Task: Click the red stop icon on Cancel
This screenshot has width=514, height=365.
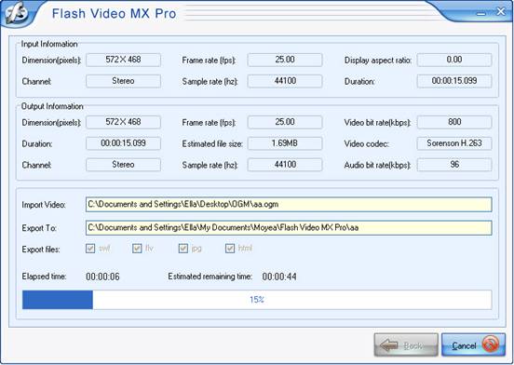Action: [x=490, y=345]
